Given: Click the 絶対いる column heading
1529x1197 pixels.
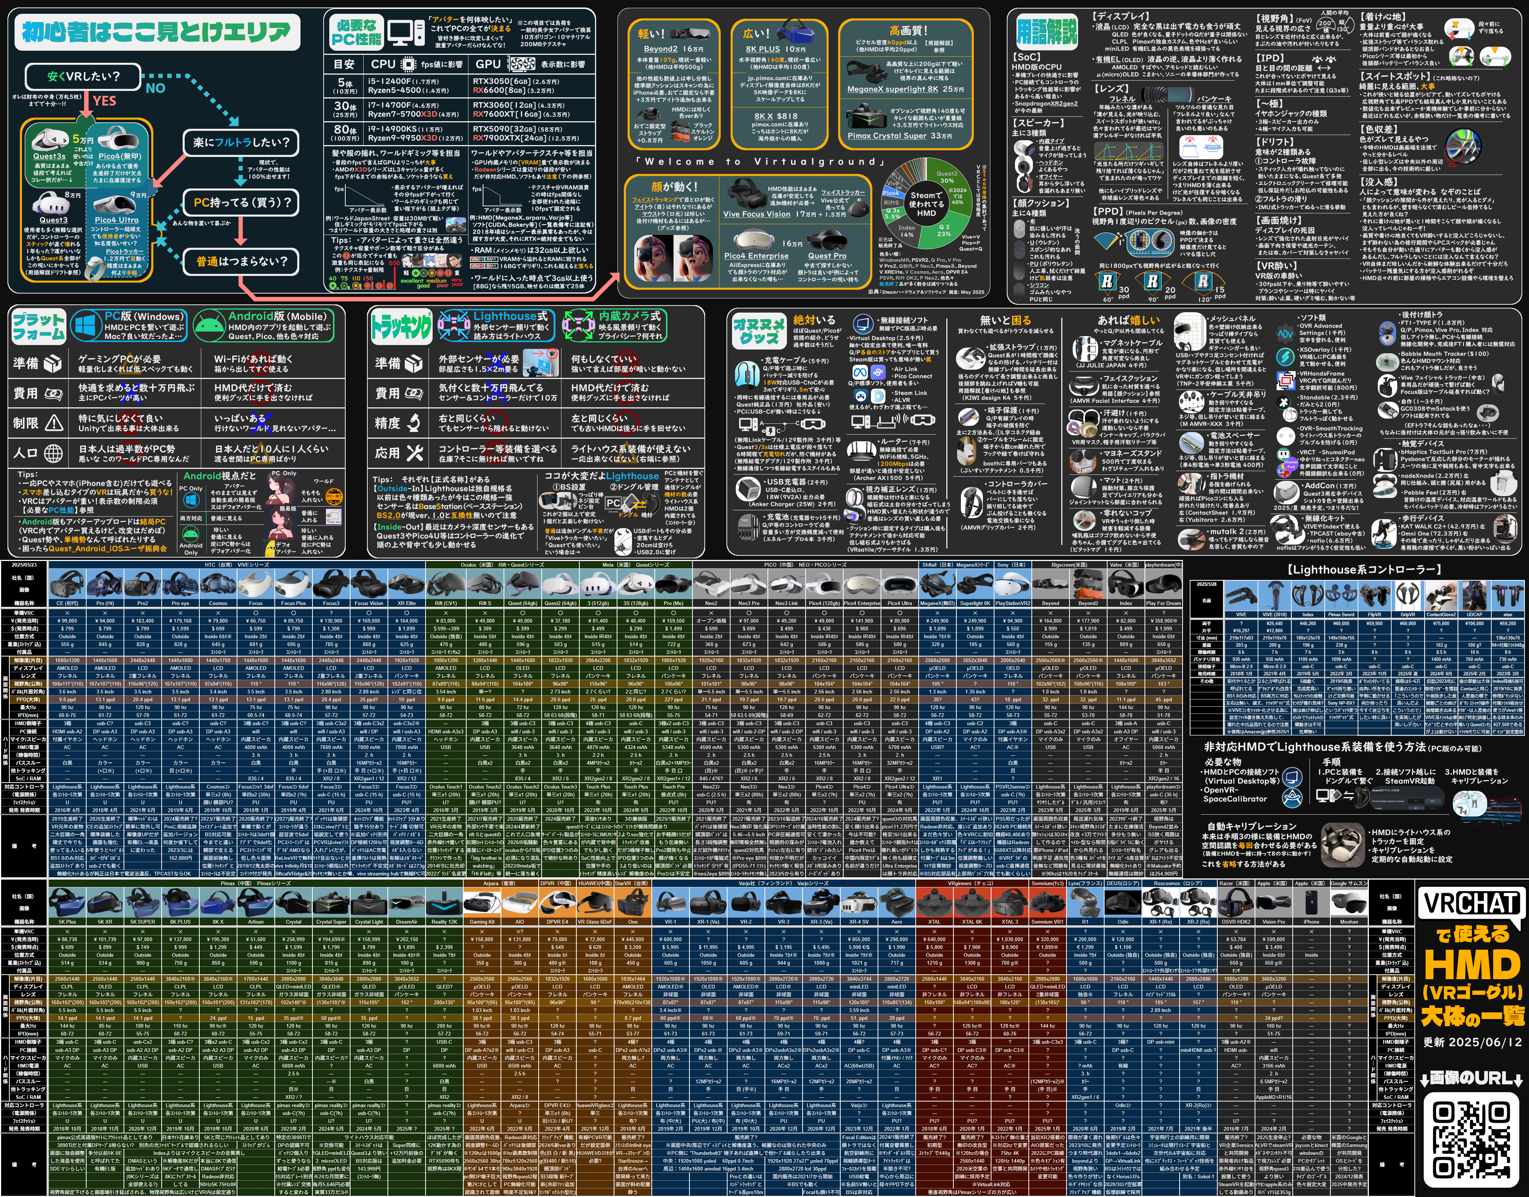Looking at the screenshot, I should tap(815, 320).
